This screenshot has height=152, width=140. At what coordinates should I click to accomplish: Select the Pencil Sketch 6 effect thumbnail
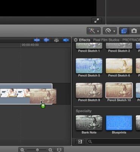tap(119, 66)
